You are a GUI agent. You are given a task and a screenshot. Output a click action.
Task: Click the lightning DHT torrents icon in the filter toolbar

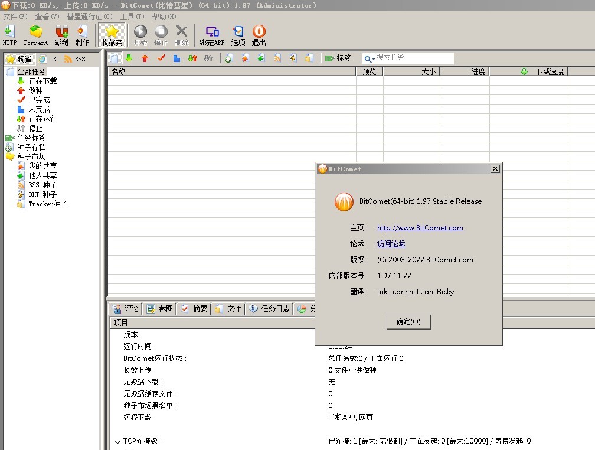293,58
